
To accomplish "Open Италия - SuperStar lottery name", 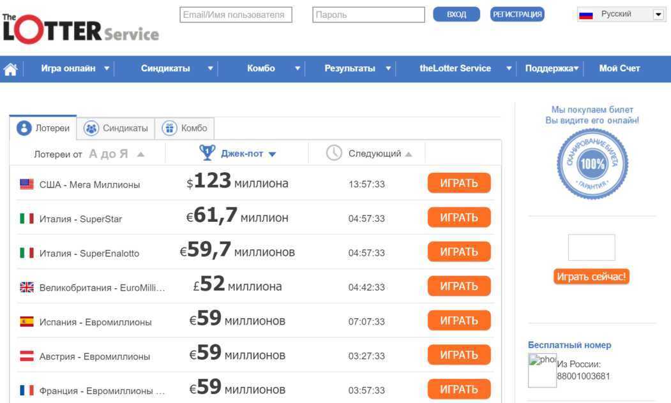I will (x=80, y=219).
